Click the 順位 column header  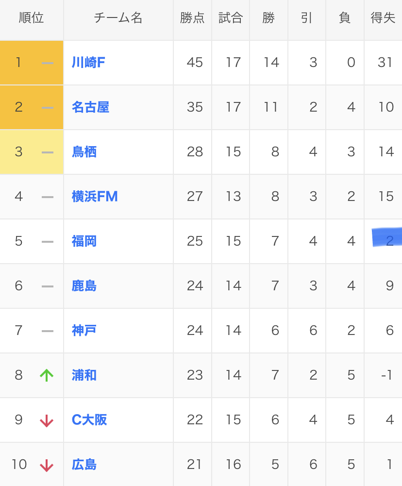point(32,18)
